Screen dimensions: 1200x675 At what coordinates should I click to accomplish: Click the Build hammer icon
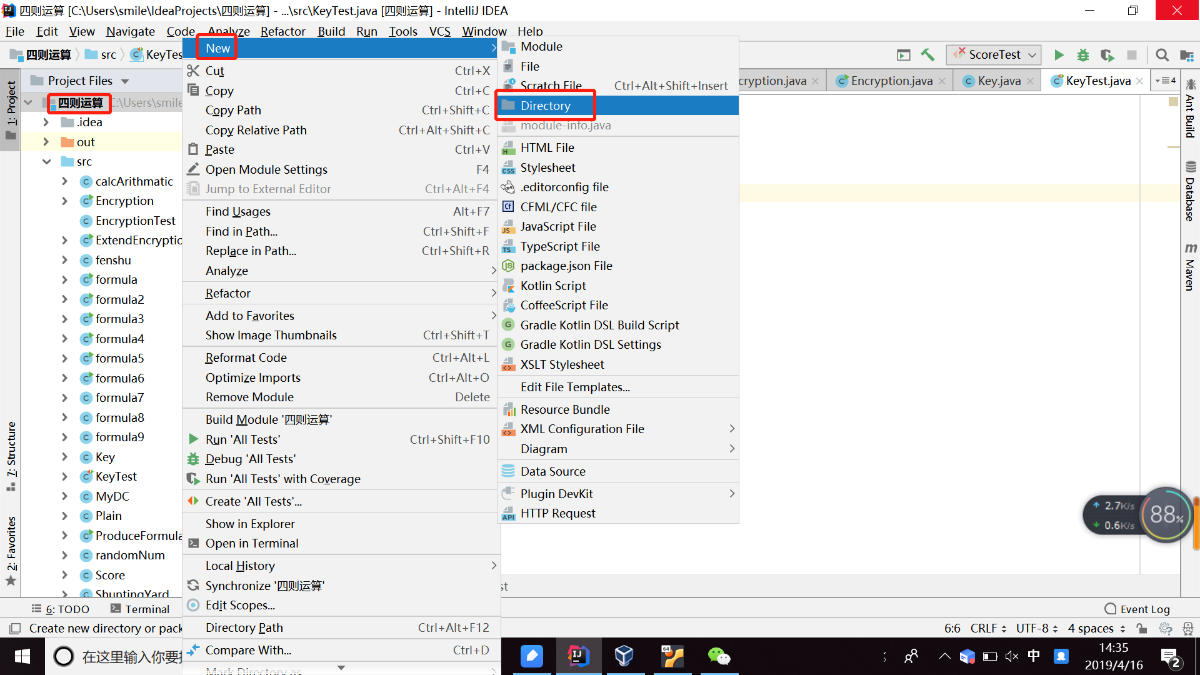(927, 55)
